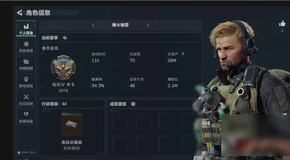
Task: Open the 账号成就 medal icon
Action: (x=26, y=79)
